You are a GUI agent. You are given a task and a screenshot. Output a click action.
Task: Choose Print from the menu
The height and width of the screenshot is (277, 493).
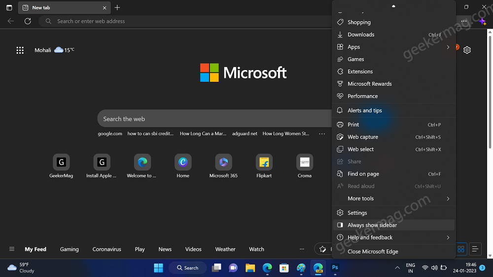coord(393,125)
